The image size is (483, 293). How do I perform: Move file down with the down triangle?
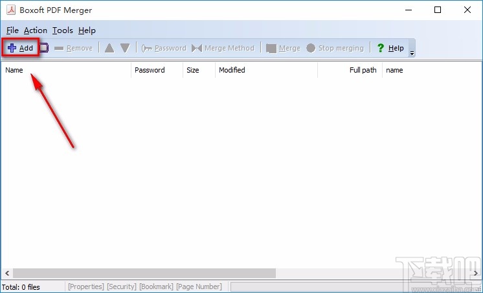point(125,48)
